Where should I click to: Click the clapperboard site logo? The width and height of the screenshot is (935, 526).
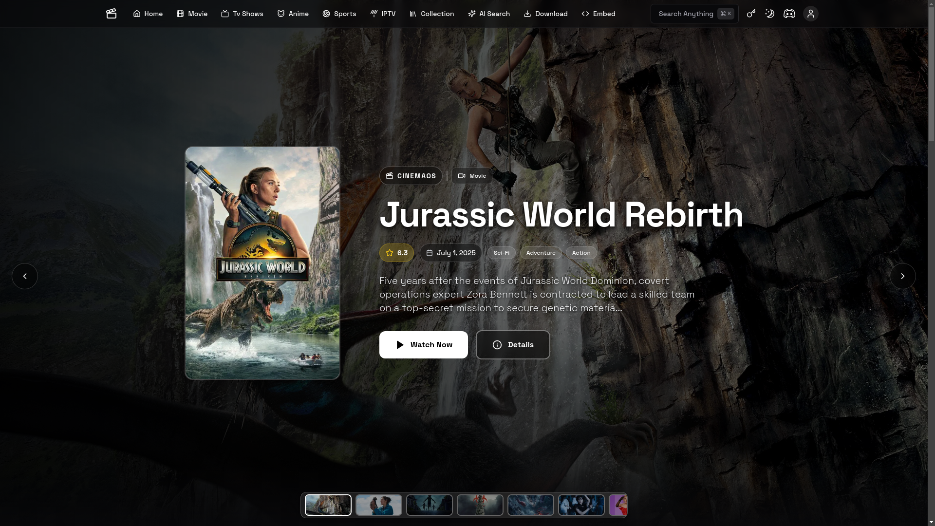(x=111, y=14)
